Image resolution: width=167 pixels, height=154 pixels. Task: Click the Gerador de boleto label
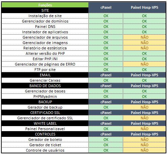[x=45, y=140]
